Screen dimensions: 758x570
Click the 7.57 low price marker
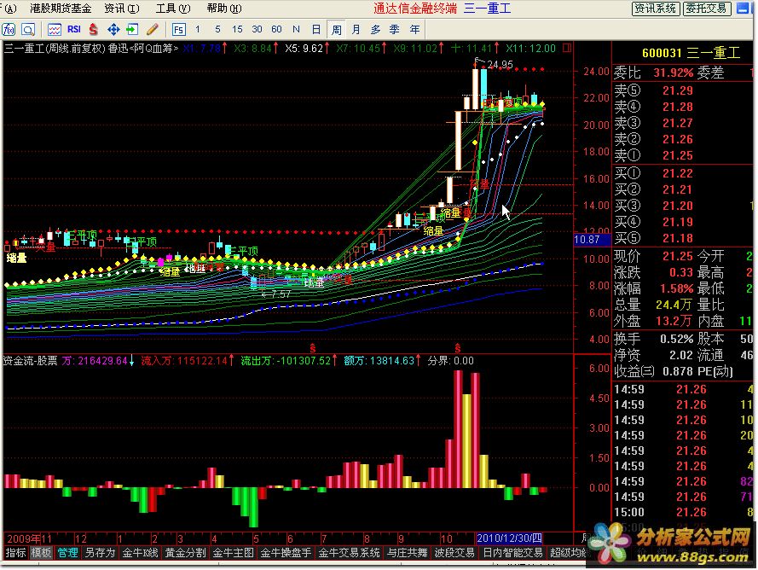point(281,294)
